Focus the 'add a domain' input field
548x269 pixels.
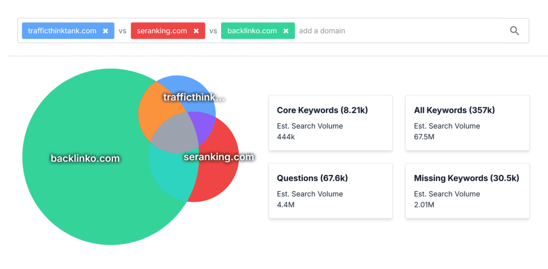[x=396, y=31]
